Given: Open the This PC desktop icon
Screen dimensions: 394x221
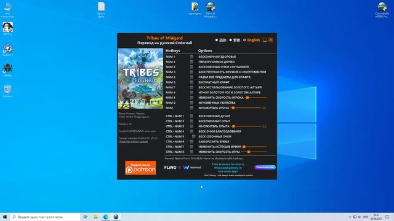Looking at the screenshot, I should [x=7, y=10].
